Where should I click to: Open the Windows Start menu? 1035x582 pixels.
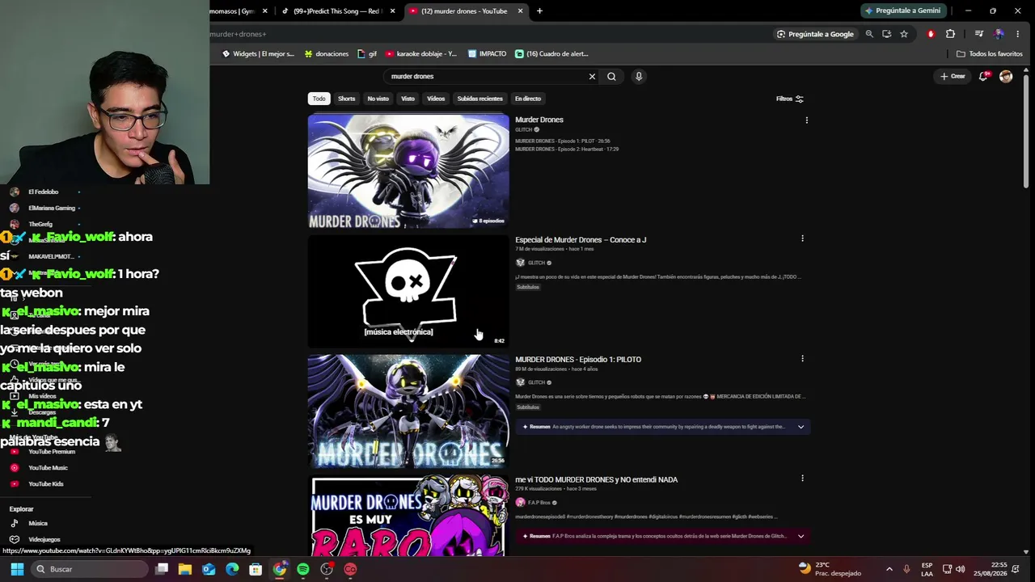tap(17, 569)
